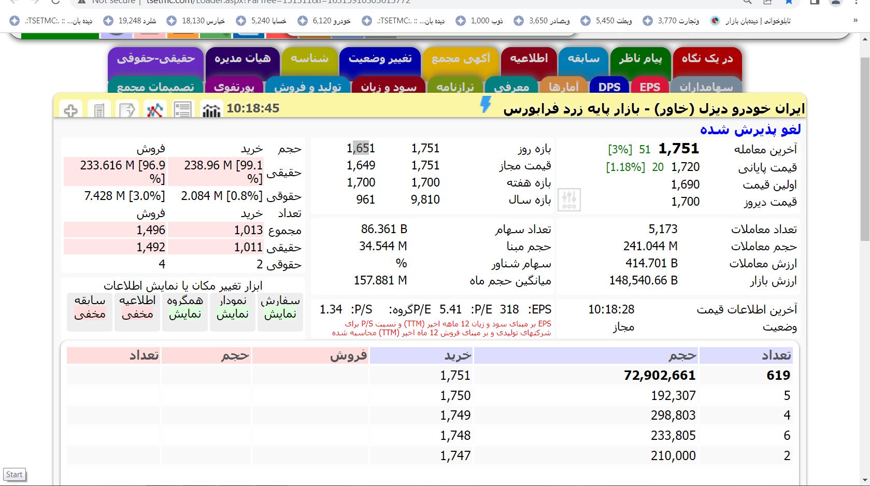Click the bookmark star in address bar

tap(789, 2)
